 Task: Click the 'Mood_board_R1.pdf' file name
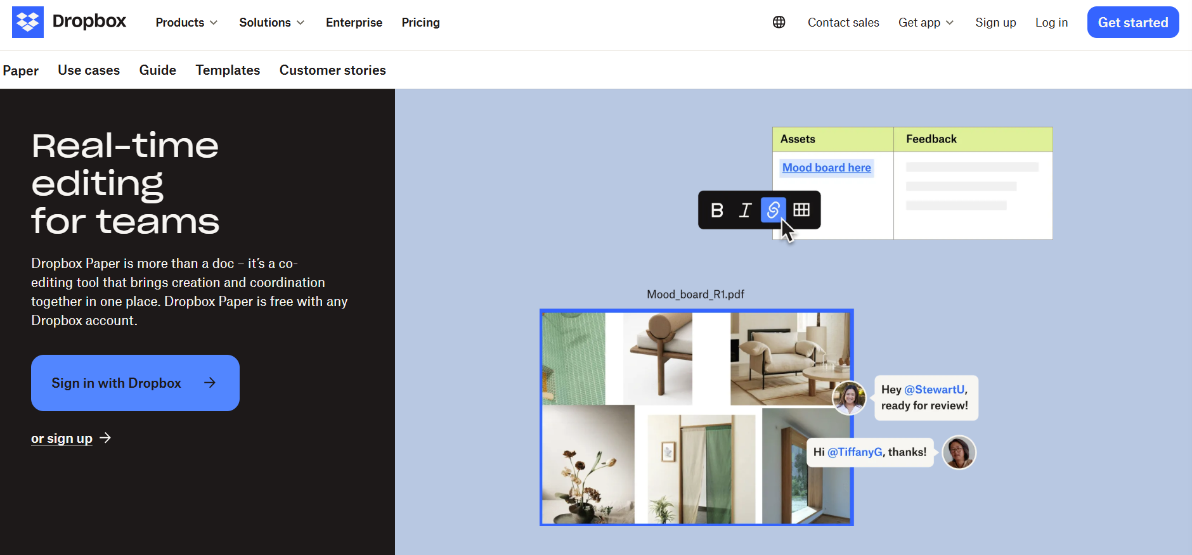point(696,294)
